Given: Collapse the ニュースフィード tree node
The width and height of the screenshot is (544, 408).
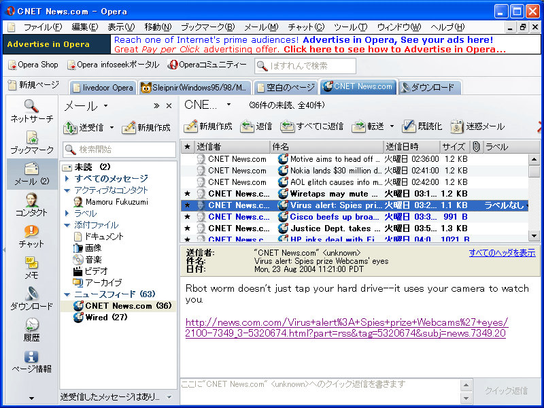Looking at the screenshot, I should pyautogui.click(x=67, y=294).
